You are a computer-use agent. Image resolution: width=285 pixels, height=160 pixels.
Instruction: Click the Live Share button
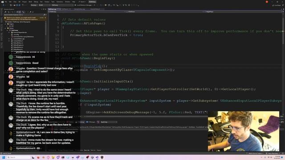(x=276, y=5)
